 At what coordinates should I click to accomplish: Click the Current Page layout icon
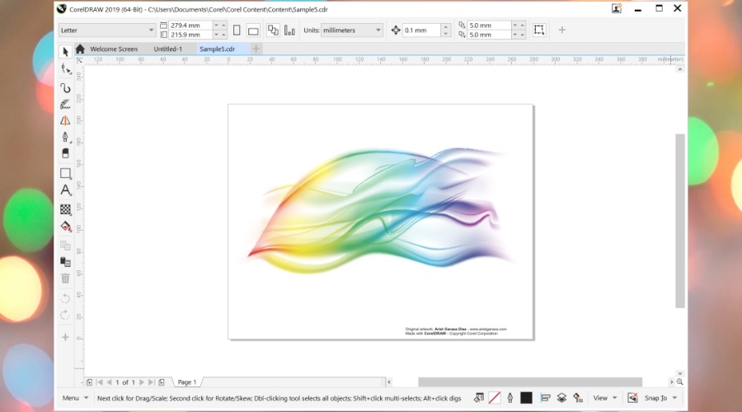289,30
